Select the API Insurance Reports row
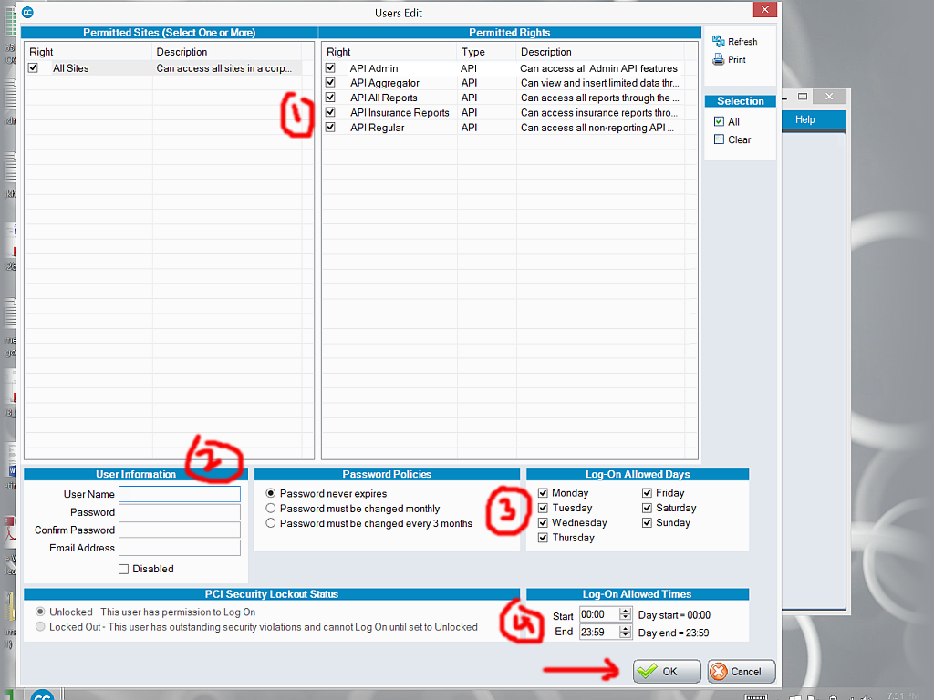 point(400,113)
